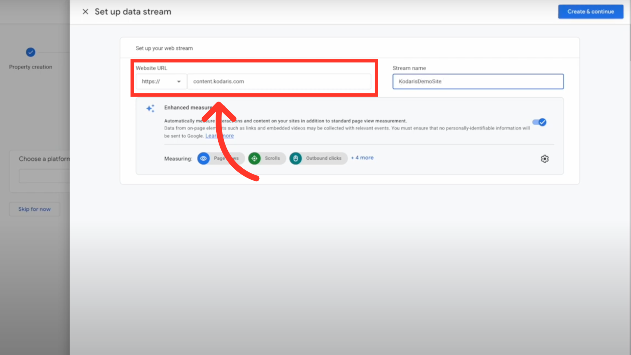This screenshot has width=631, height=355.
Task: Click the Website URL input field
Action: pyautogui.click(x=279, y=82)
